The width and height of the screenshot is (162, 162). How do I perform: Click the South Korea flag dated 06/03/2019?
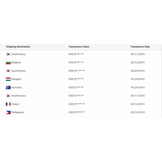coord(8,71)
